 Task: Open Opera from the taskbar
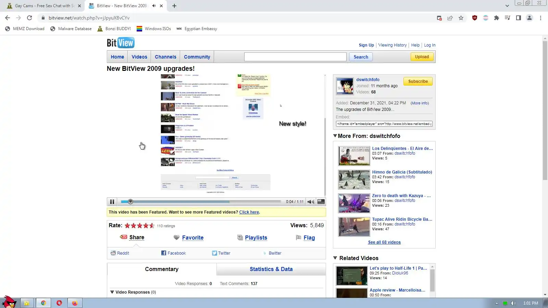point(59,303)
